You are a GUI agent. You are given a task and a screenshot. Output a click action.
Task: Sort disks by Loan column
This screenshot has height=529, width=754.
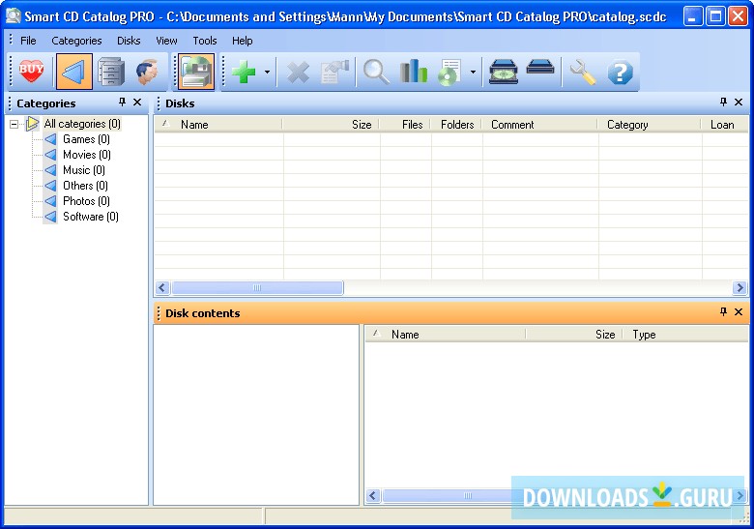point(726,125)
